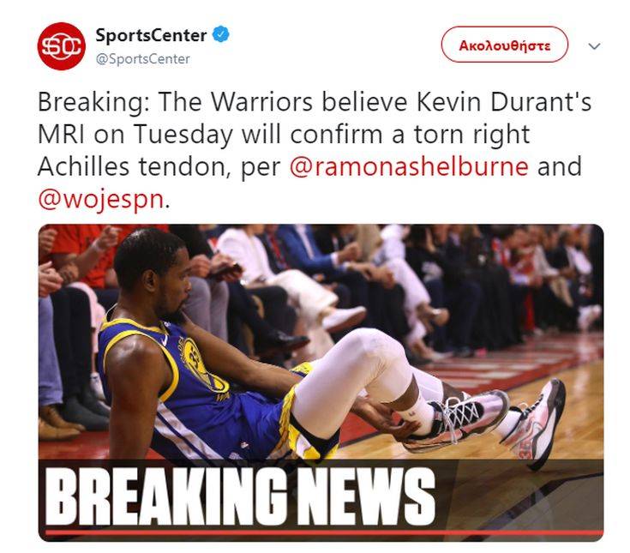Open the attached tweet photo
Screen dimensions: 630x553
(321, 382)
